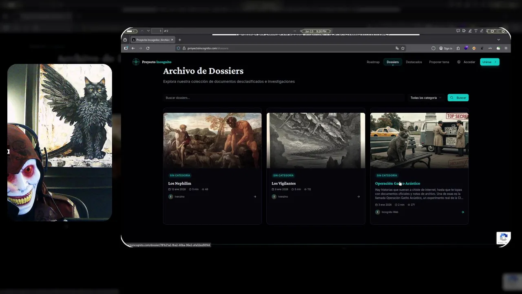
Task: Click the Jan 13 9:26 PM clock
Action: pos(316,31)
